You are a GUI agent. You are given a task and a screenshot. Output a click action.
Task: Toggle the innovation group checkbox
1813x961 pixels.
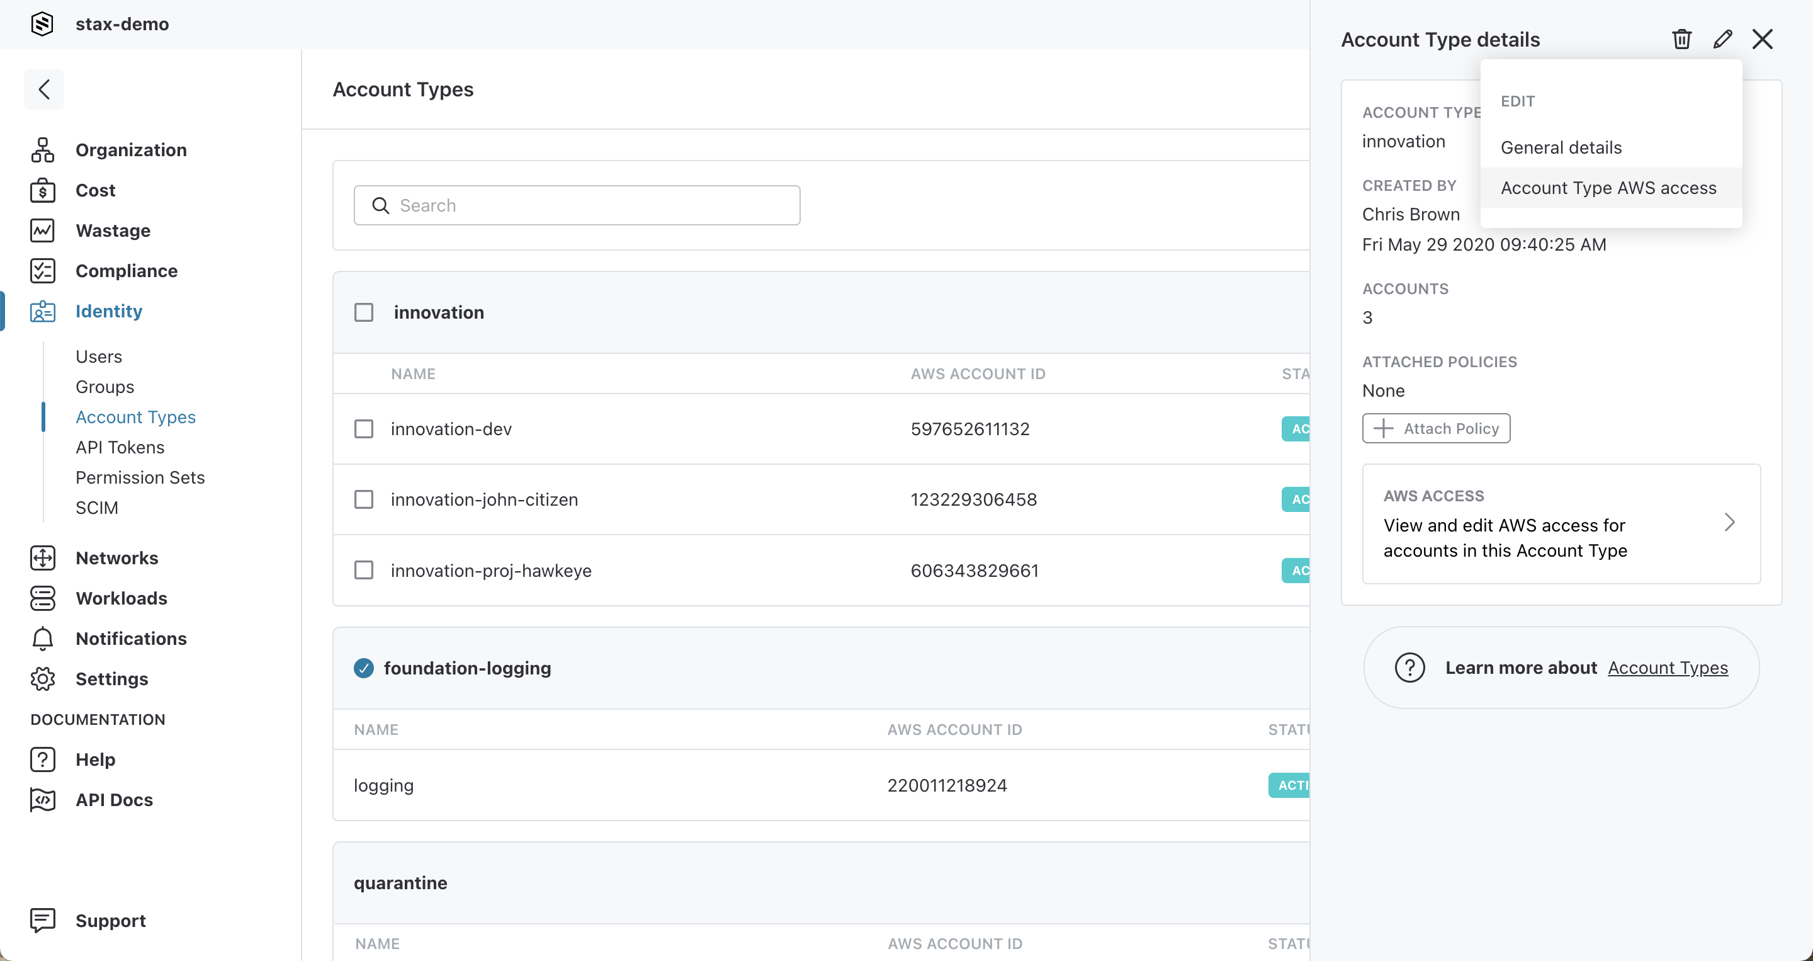tap(364, 312)
